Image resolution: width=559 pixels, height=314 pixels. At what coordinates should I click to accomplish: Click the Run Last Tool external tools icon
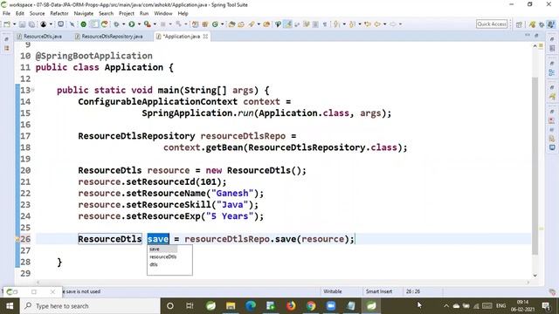(148, 24)
